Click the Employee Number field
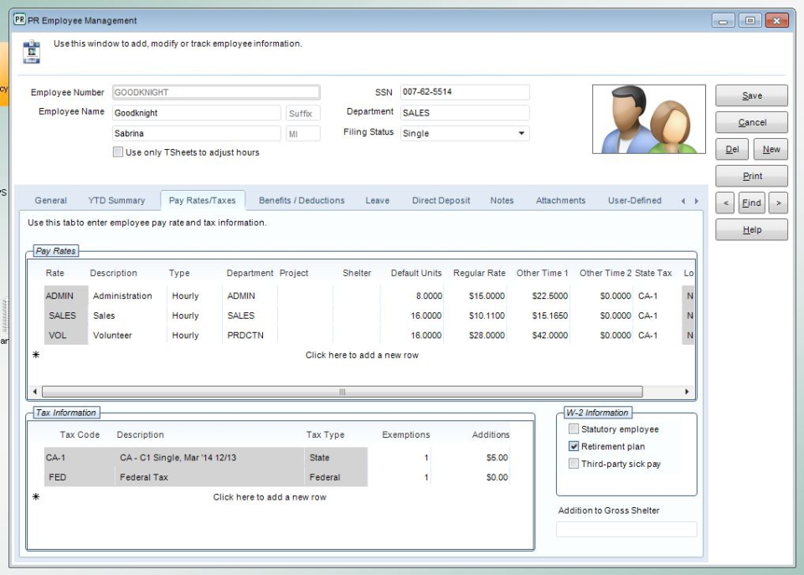The width and height of the screenshot is (804, 575). tap(216, 92)
